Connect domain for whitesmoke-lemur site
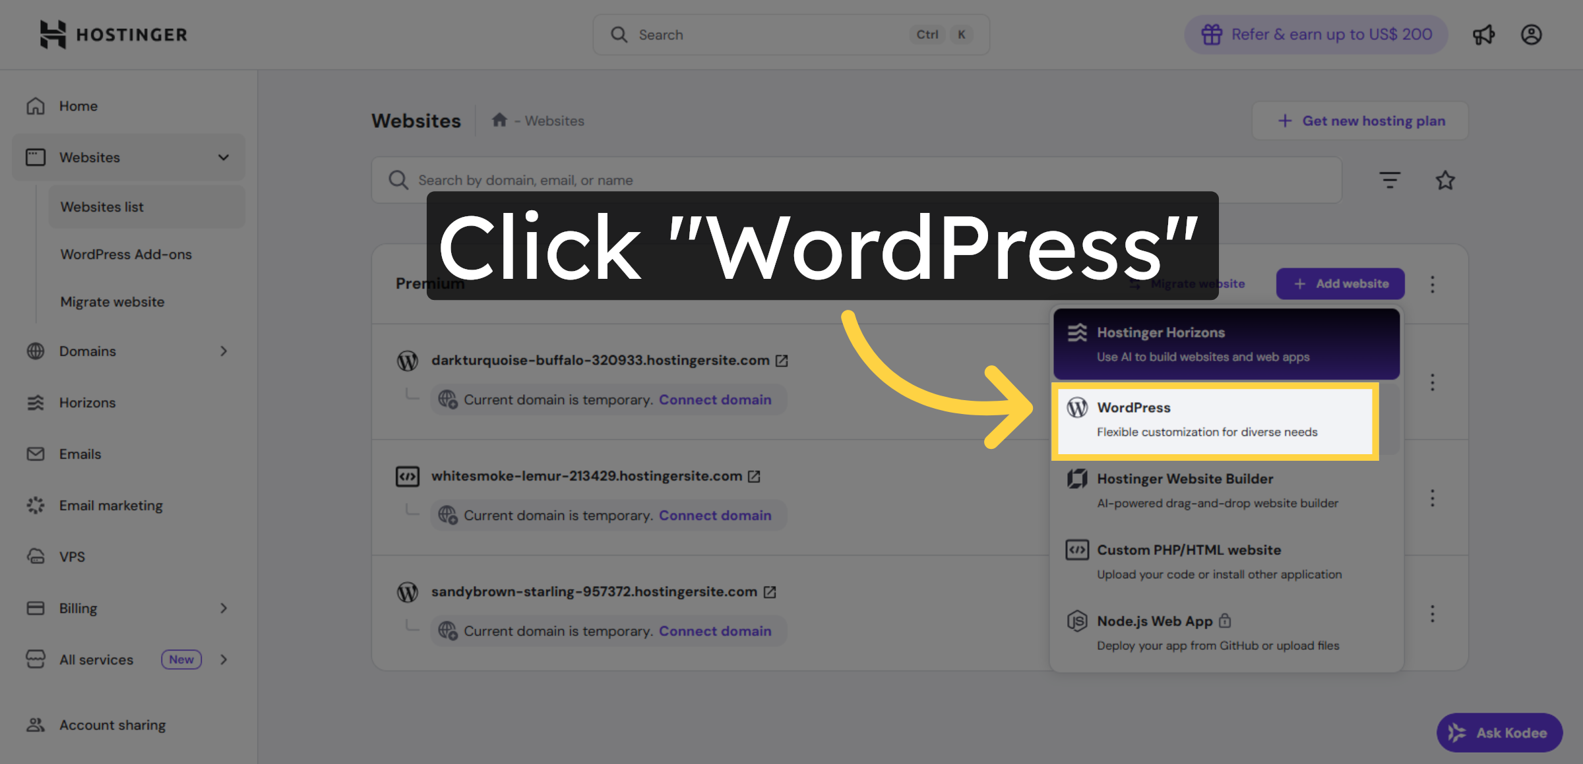 (716, 515)
